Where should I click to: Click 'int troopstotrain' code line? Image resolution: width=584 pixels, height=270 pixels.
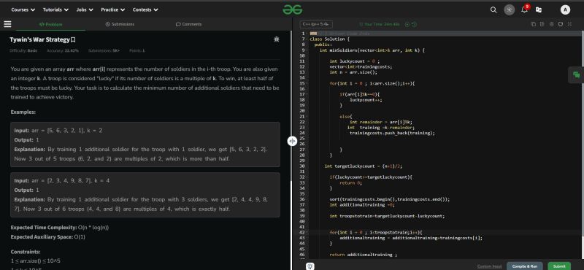[388, 216]
